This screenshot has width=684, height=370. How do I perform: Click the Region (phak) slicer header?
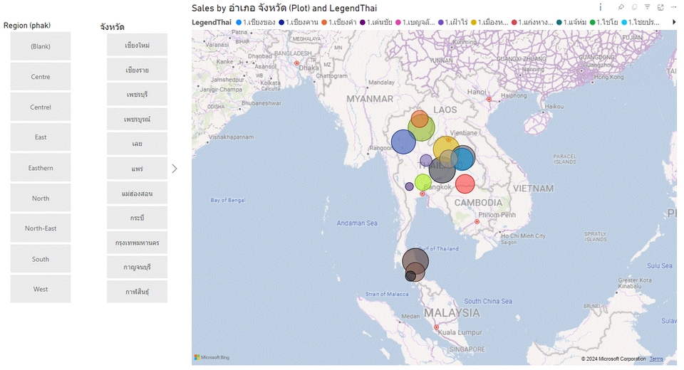pyautogui.click(x=27, y=26)
